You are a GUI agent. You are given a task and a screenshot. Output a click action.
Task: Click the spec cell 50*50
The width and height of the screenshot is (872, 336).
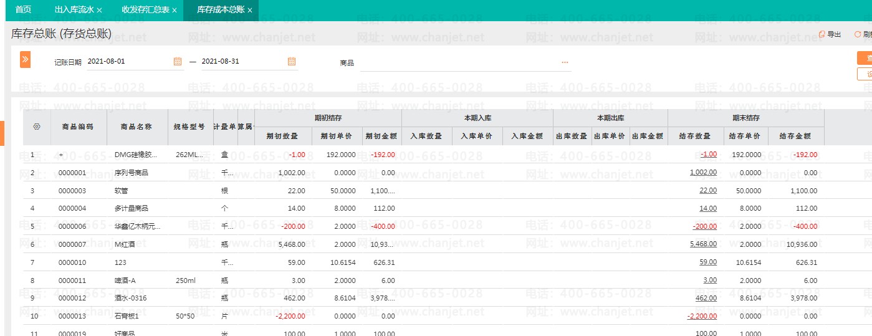[x=185, y=316]
